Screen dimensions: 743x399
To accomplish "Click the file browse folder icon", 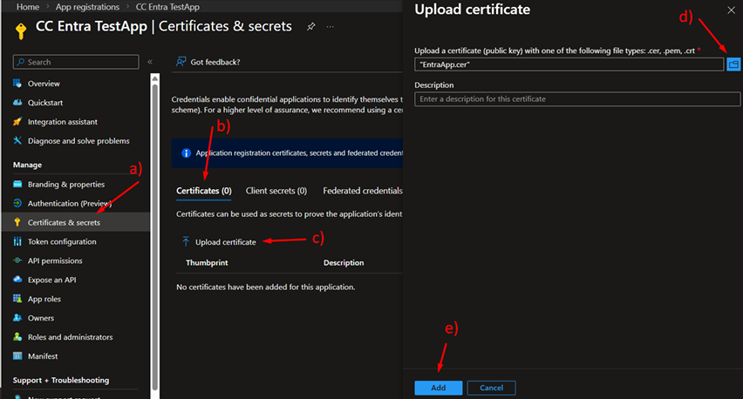I will pos(733,64).
